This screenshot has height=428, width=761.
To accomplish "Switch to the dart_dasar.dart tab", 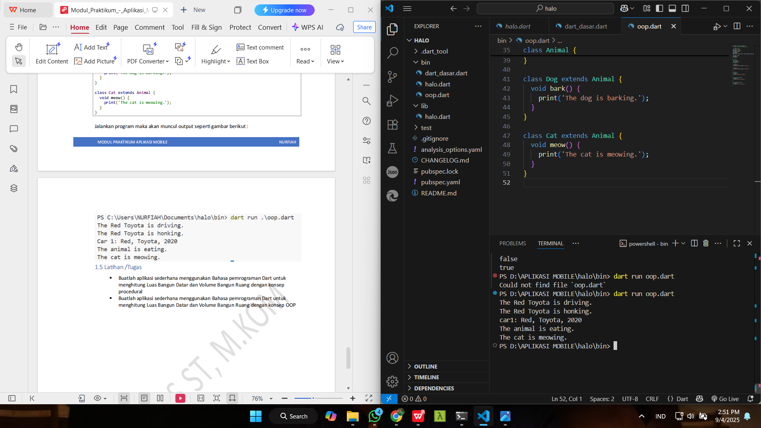I will [585, 26].
